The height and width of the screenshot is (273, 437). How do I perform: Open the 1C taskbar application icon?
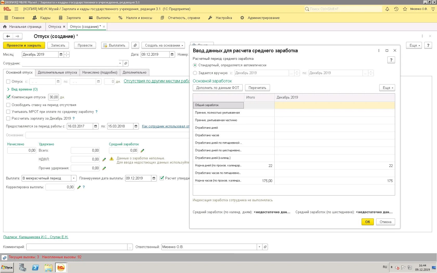click(61, 267)
